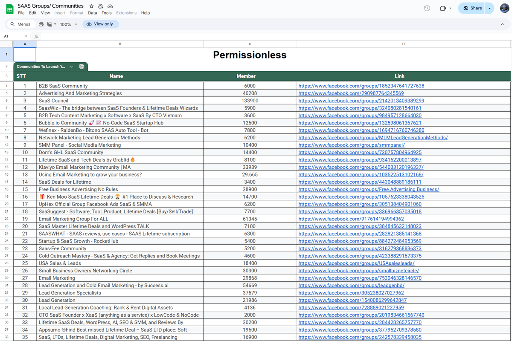Select column A header

25,44
